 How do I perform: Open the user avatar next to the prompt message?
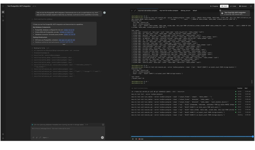[105, 13]
